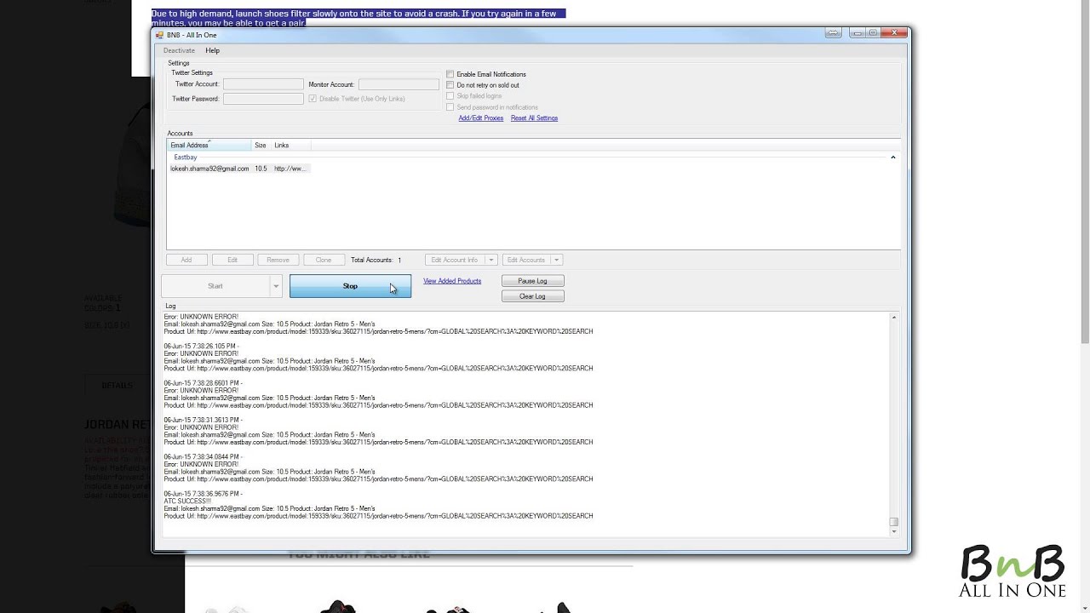Open the Start button dropdown arrow
1090x613 pixels.
tap(276, 286)
